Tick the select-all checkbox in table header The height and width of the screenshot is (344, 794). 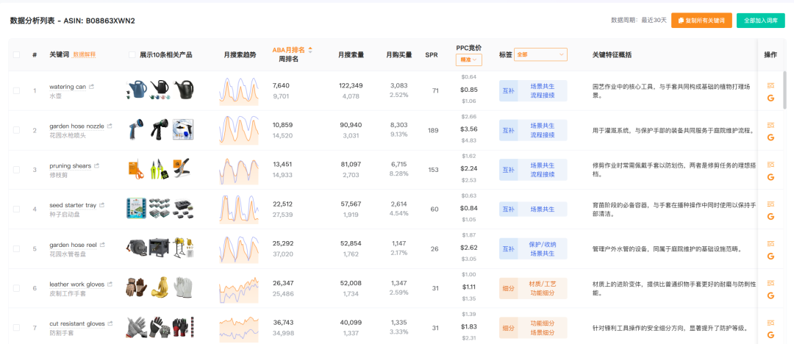click(x=17, y=54)
